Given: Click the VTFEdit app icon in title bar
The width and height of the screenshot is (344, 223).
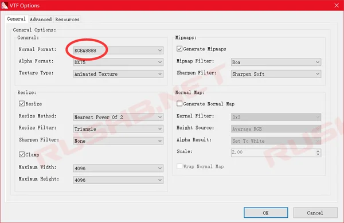Looking at the screenshot, I should point(5,5).
